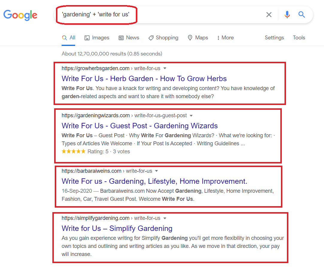The height and width of the screenshot is (267, 324).
Task: Click the barbaraiweins.com URL breadcrumb
Action: click(107, 171)
